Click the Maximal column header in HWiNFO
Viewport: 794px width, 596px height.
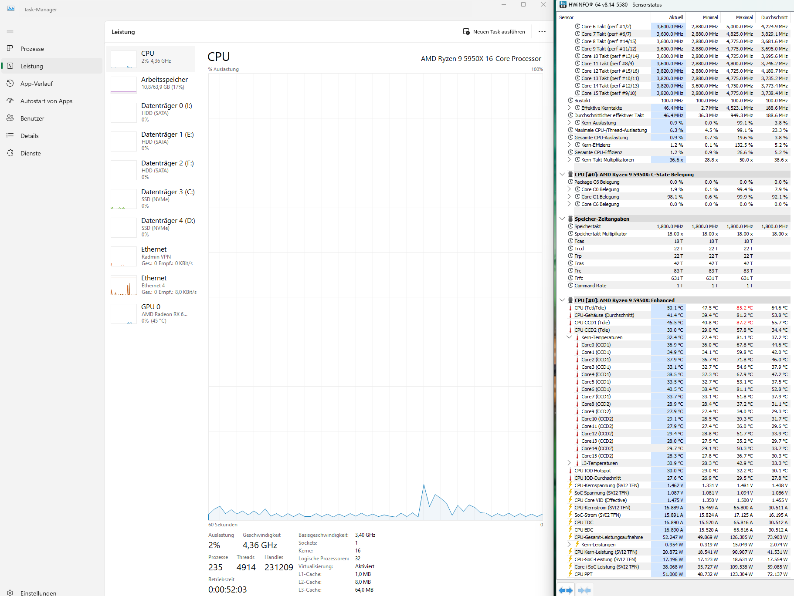click(738, 17)
